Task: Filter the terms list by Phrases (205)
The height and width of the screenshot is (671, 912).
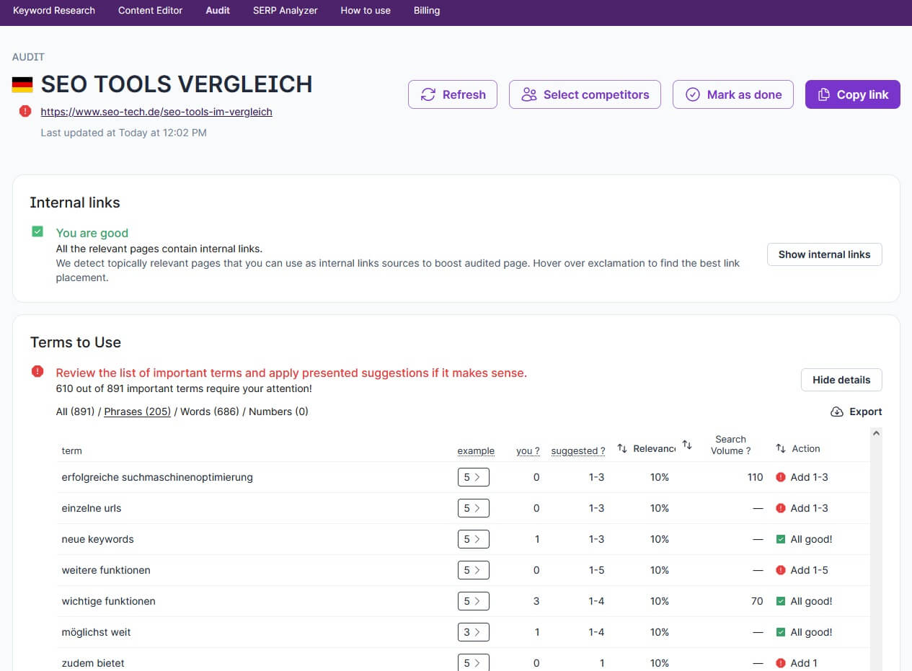Action: coord(137,412)
